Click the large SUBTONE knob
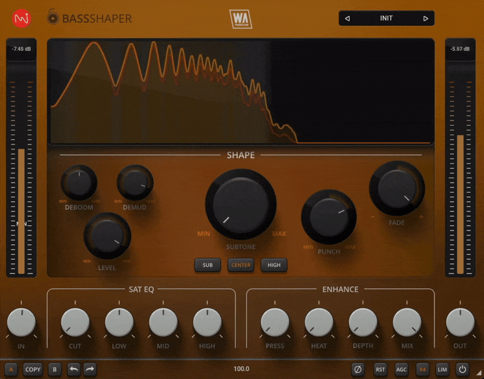Image resolution: width=484 pixels, height=379 pixels. [x=241, y=204]
